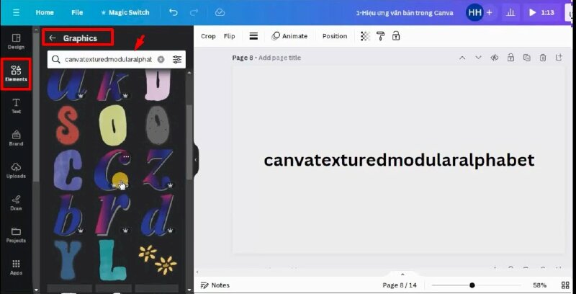This screenshot has width=576, height=294.
Task: Expand the page thumbnails chevron
Action: click(402, 275)
